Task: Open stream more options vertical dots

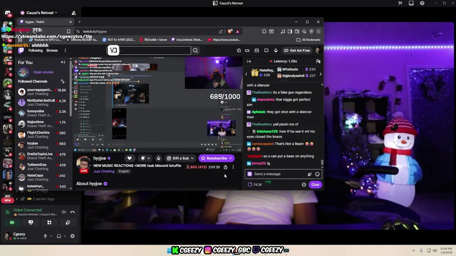Action: coord(233,167)
